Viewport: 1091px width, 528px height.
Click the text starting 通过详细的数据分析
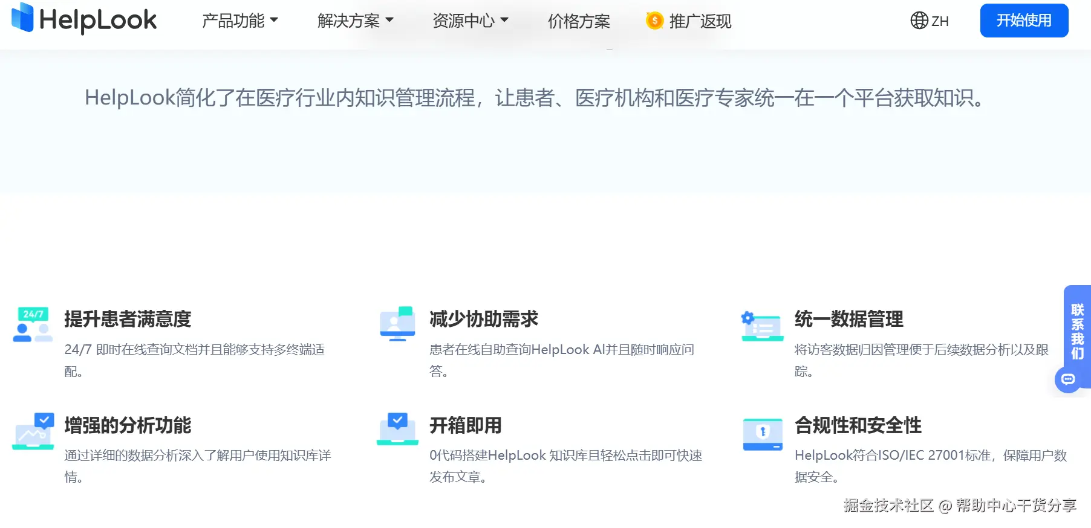click(x=198, y=466)
